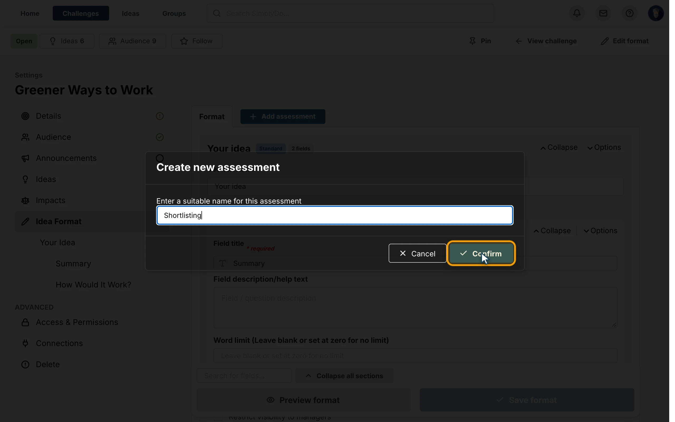
Task: Open the Ideas top navigation item
Action: pos(131,13)
